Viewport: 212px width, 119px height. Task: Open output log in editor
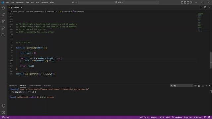pos(203,86)
